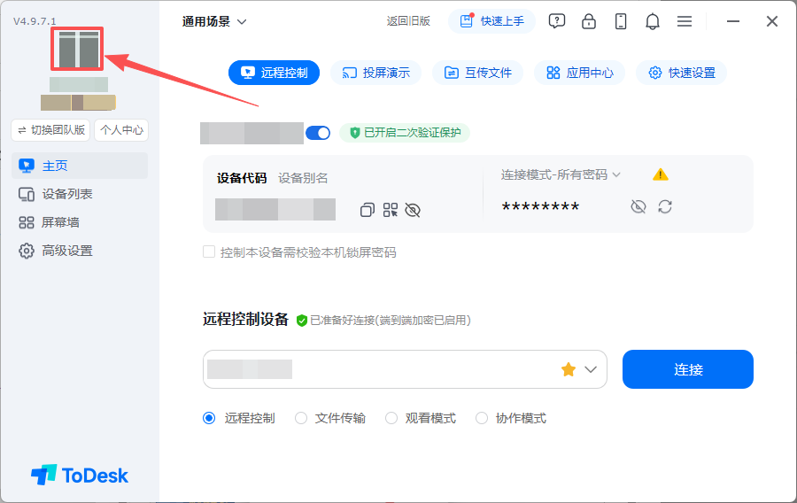Image resolution: width=797 pixels, height=503 pixels.
Task: Click the lock screen padlock icon
Action: click(x=589, y=21)
